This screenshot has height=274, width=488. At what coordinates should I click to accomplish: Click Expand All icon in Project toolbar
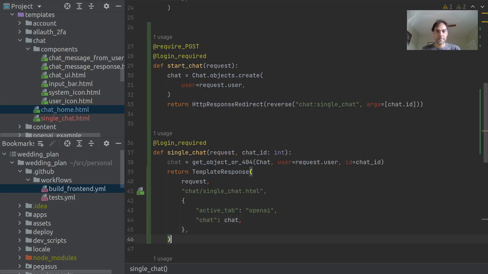(79, 6)
